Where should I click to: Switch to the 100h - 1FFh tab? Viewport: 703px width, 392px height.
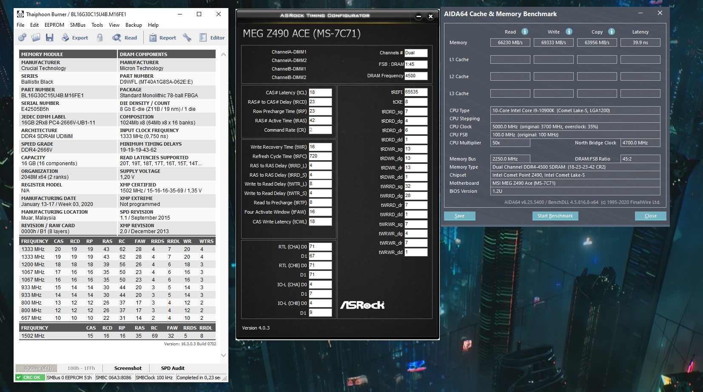(81, 368)
